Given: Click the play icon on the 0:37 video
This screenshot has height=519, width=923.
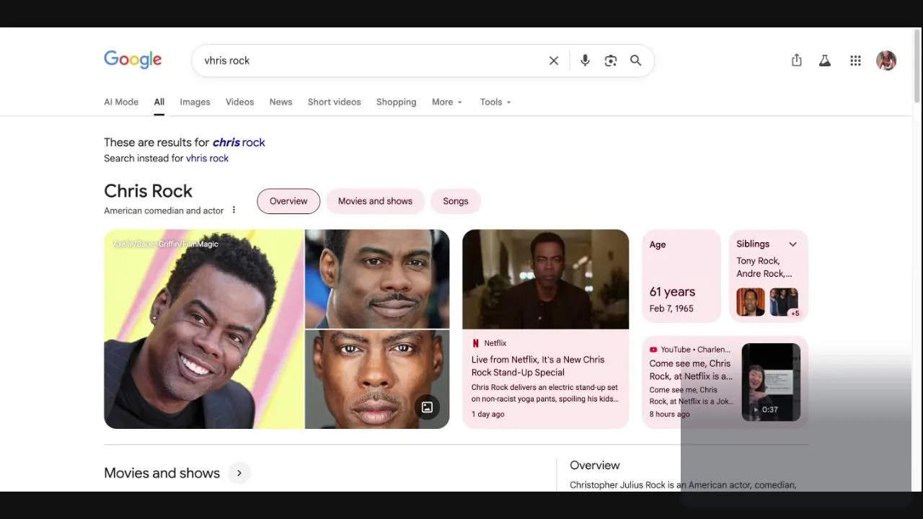Looking at the screenshot, I should (756, 409).
